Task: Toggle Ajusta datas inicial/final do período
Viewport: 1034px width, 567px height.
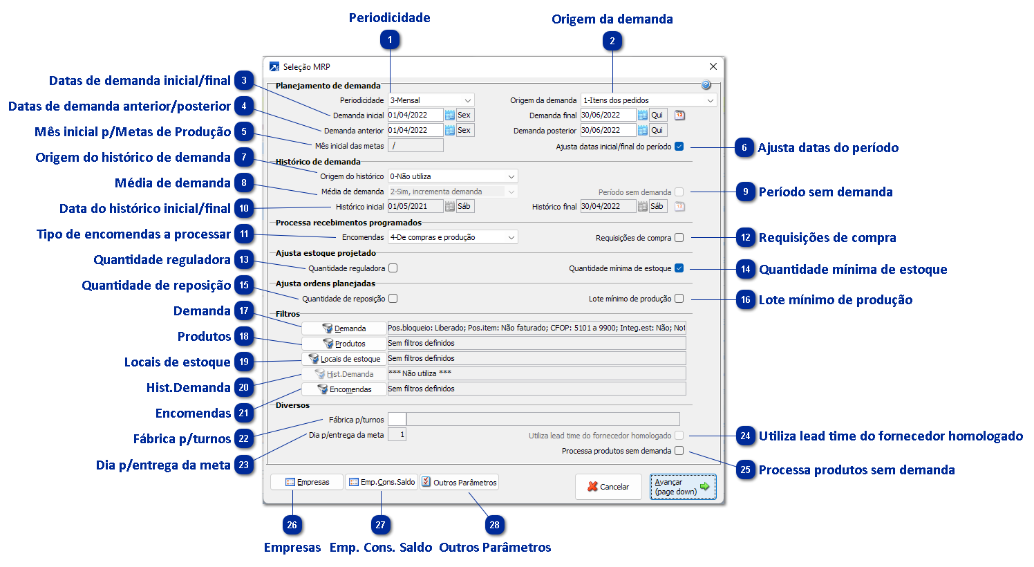Action: point(679,147)
